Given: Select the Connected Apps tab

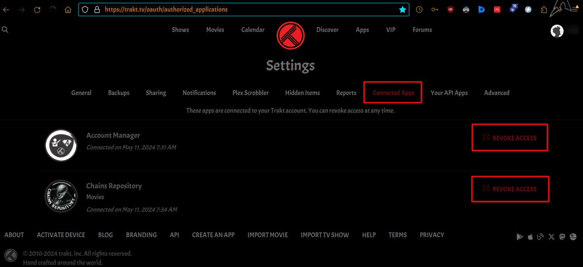Looking at the screenshot, I should tap(393, 93).
